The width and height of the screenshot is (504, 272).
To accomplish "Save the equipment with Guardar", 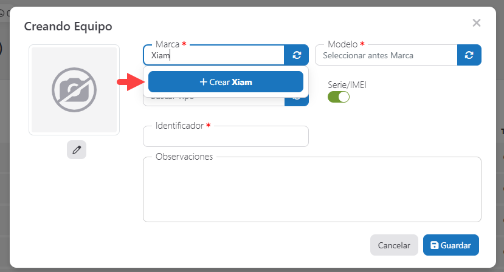I will [450, 245].
